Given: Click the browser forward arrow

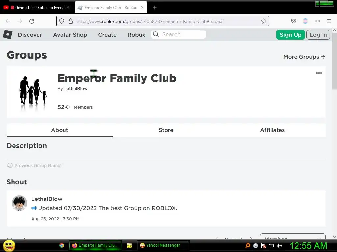Looking at the screenshot, I should coord(20,21).
